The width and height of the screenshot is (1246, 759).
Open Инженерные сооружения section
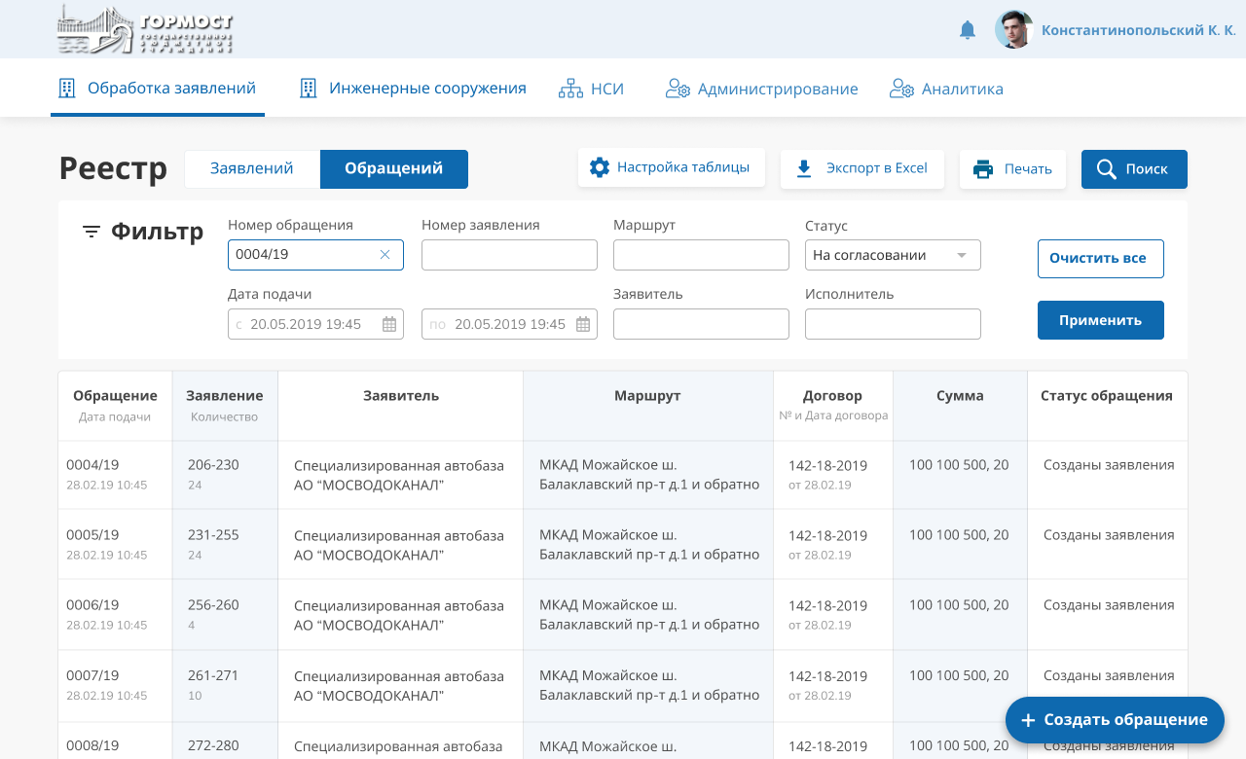pos(413,88)
